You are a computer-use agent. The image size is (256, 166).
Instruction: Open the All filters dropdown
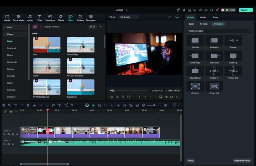click(x=92, y=27)
